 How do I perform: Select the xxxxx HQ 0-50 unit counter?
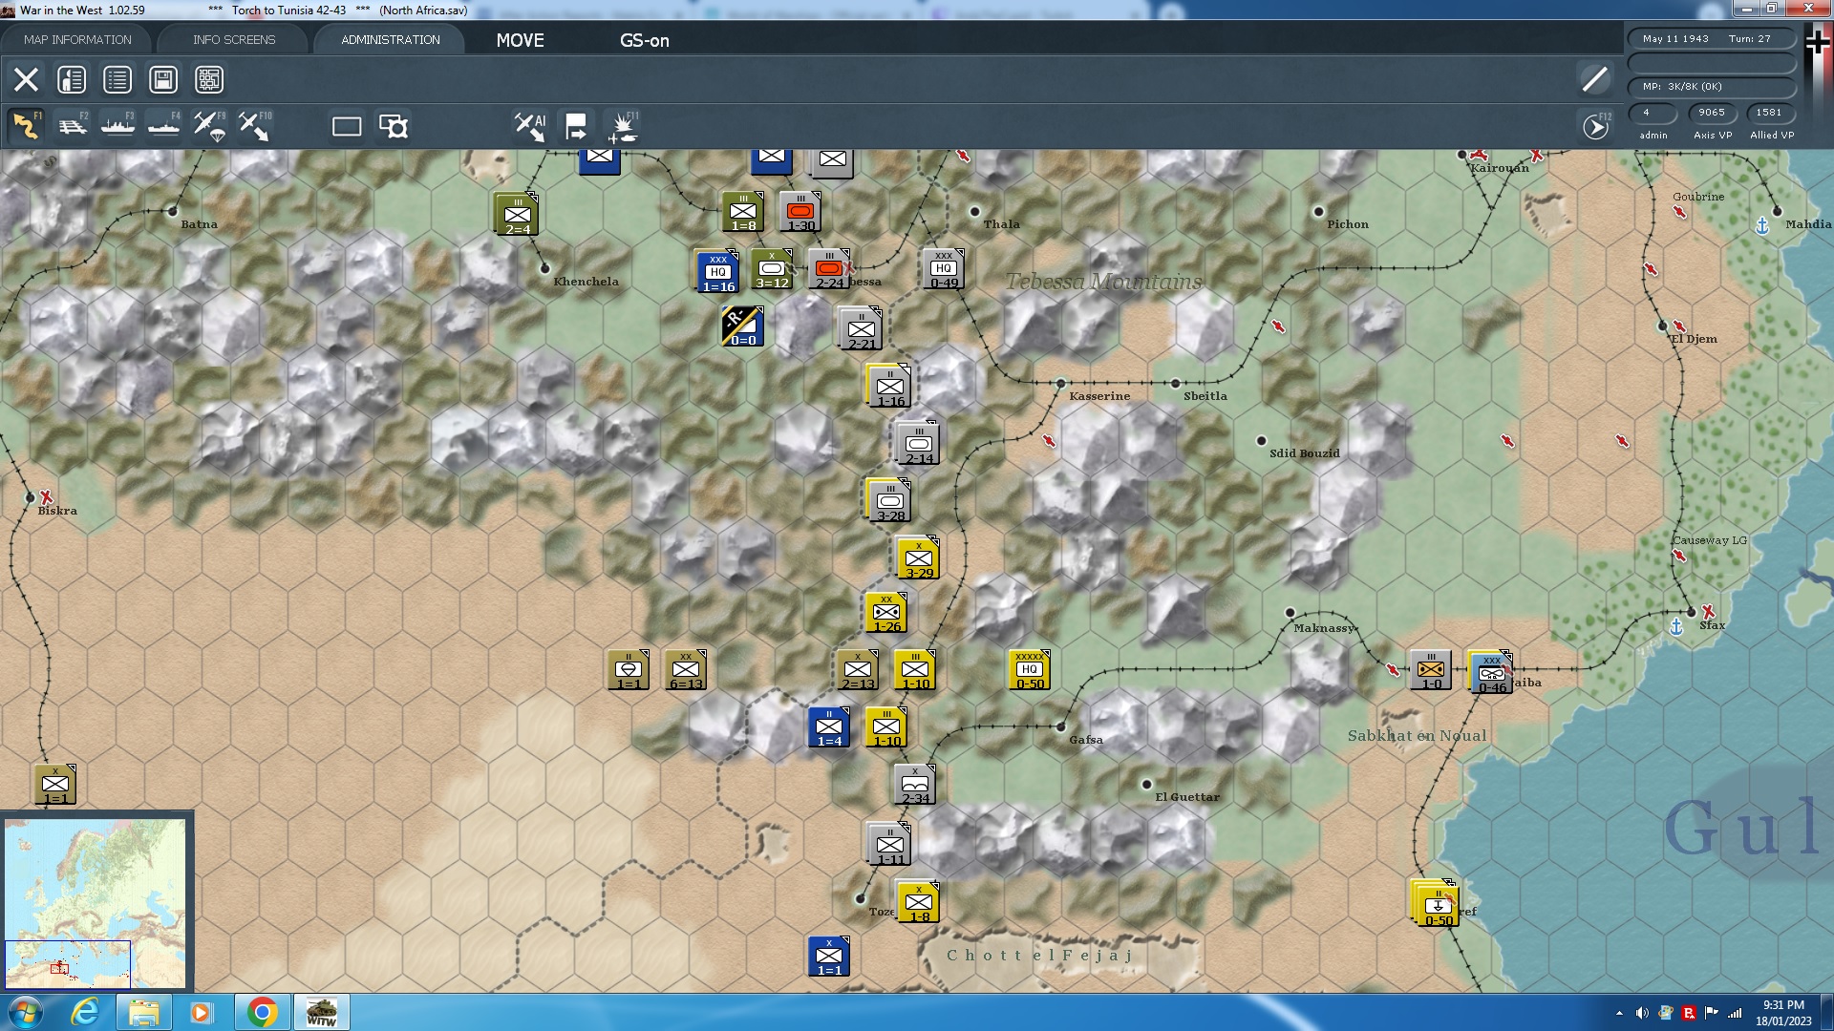(1029, 669)
